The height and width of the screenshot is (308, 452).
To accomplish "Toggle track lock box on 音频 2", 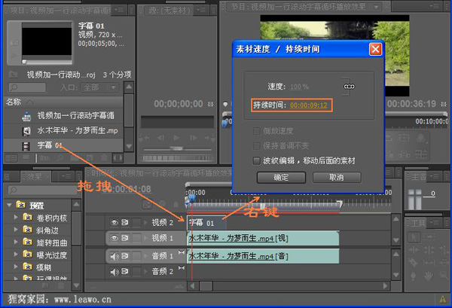I will click(136, 271).
